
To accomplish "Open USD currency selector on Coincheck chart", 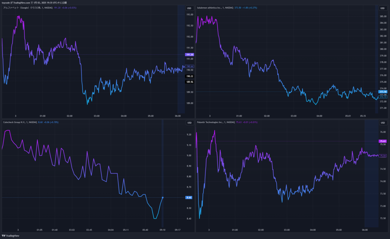I will [189, 123].
